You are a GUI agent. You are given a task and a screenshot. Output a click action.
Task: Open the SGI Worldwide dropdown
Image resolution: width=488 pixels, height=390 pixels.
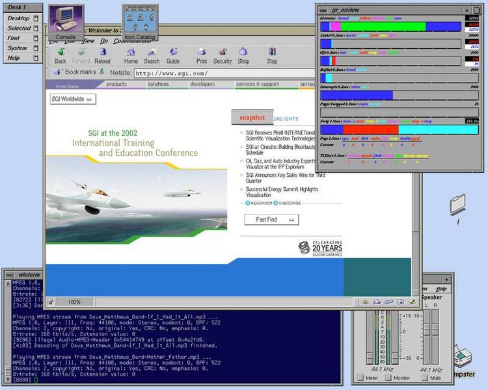[x=73, y=99]
